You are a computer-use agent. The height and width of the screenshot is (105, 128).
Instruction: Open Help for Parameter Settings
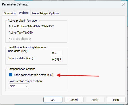click(116, 100)
